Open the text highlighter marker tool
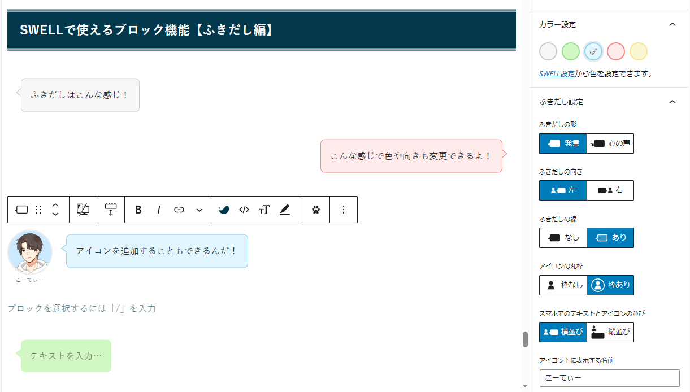The image size is (690, 392). click(x=285, y=210)
